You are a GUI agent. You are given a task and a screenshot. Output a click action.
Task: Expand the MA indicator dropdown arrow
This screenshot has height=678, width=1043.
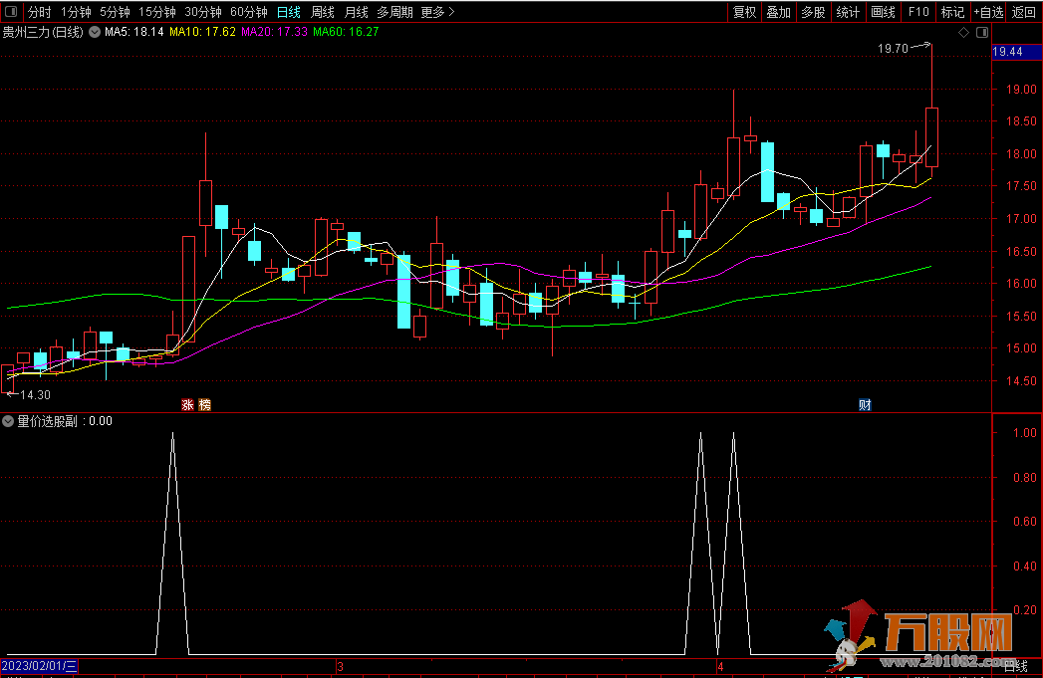[95, 31]
